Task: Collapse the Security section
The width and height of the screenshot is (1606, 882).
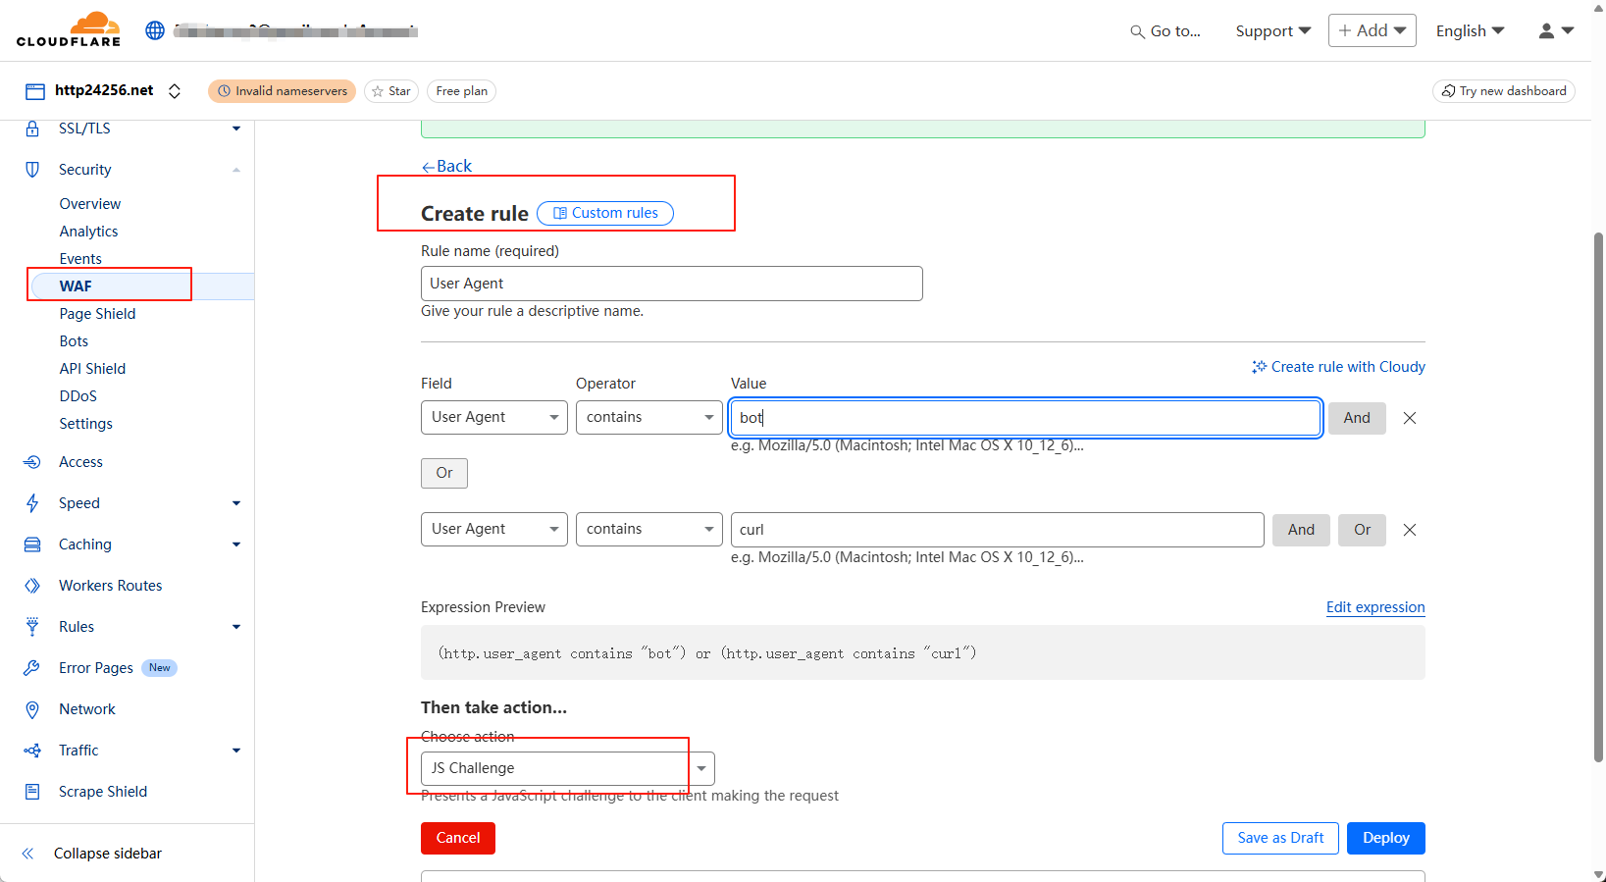Action: (236, 170)
